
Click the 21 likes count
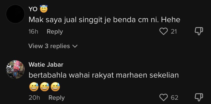click(x=174, y=32)
